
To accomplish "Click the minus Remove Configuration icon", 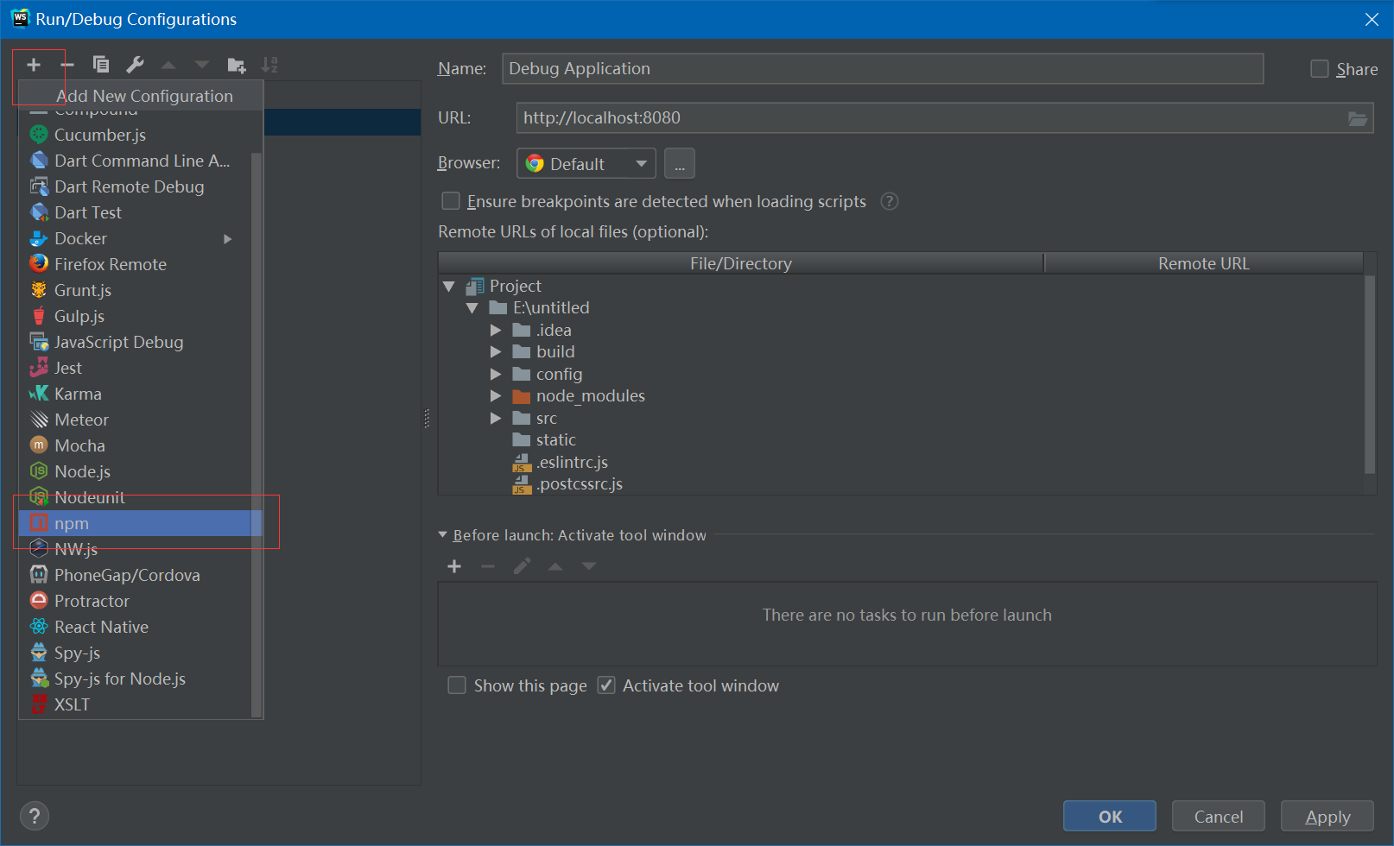I will click(x=67, y=65).
